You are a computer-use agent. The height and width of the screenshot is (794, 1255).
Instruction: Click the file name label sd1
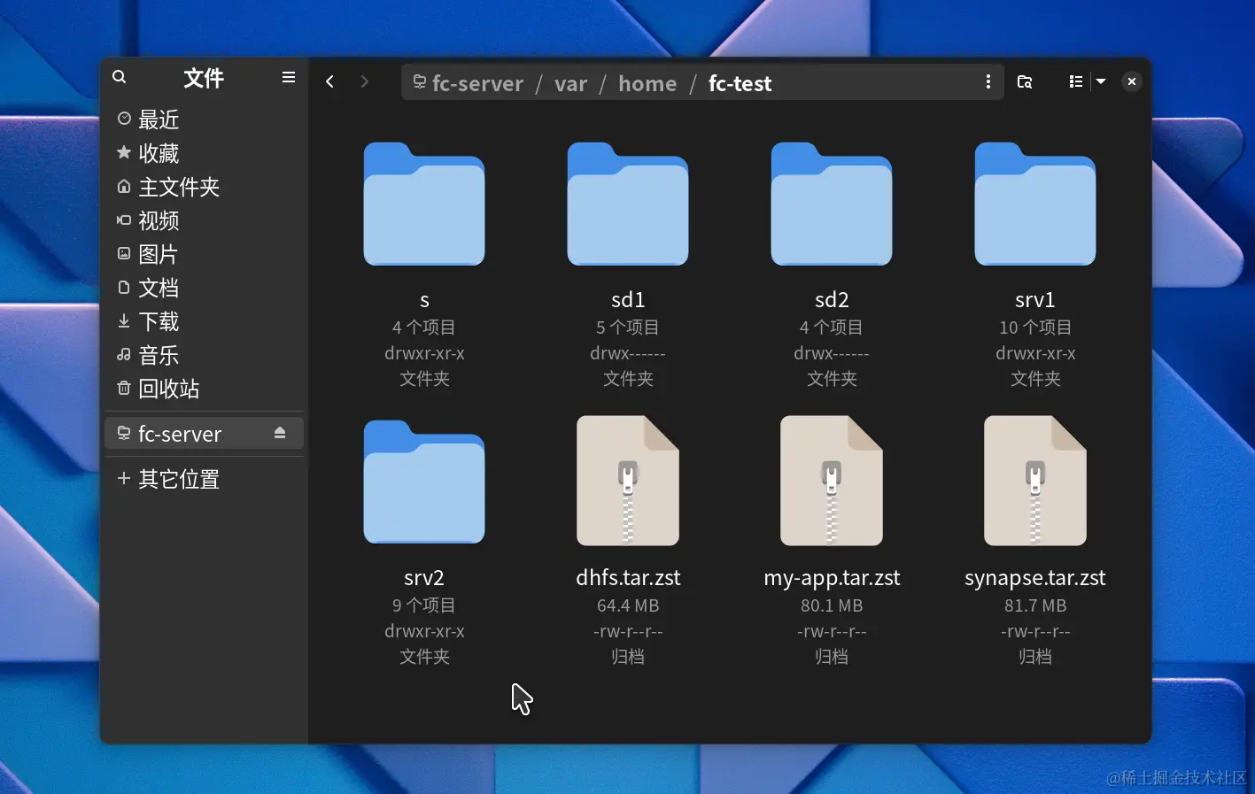(x=628, y=300)
